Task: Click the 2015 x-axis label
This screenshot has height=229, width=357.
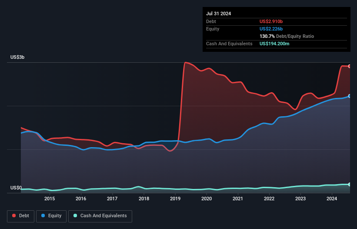Action: (50, 199)
